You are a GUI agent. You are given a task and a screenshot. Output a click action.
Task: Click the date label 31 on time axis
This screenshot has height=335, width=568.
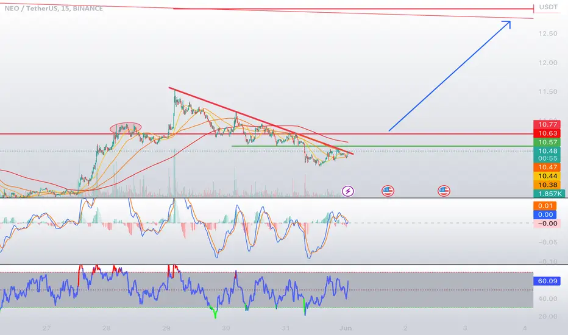click(x=286, y=328)
